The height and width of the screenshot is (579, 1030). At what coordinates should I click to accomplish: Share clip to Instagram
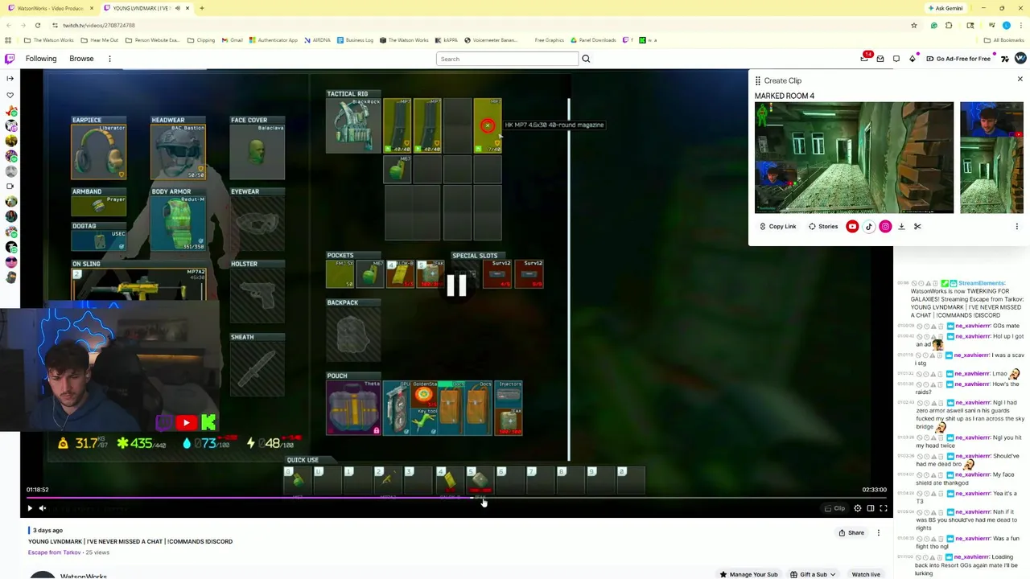pos(885,227)
